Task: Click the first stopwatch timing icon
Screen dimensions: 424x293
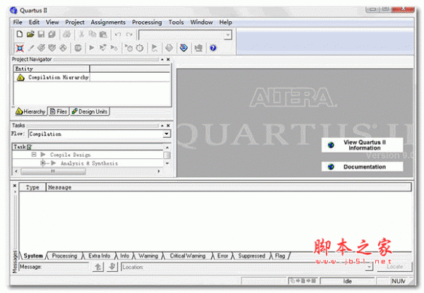Action: pyautogui.click(x=129, y=48)
